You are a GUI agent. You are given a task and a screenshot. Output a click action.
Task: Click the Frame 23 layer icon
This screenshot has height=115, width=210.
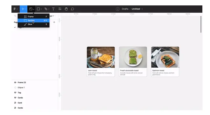15,83
